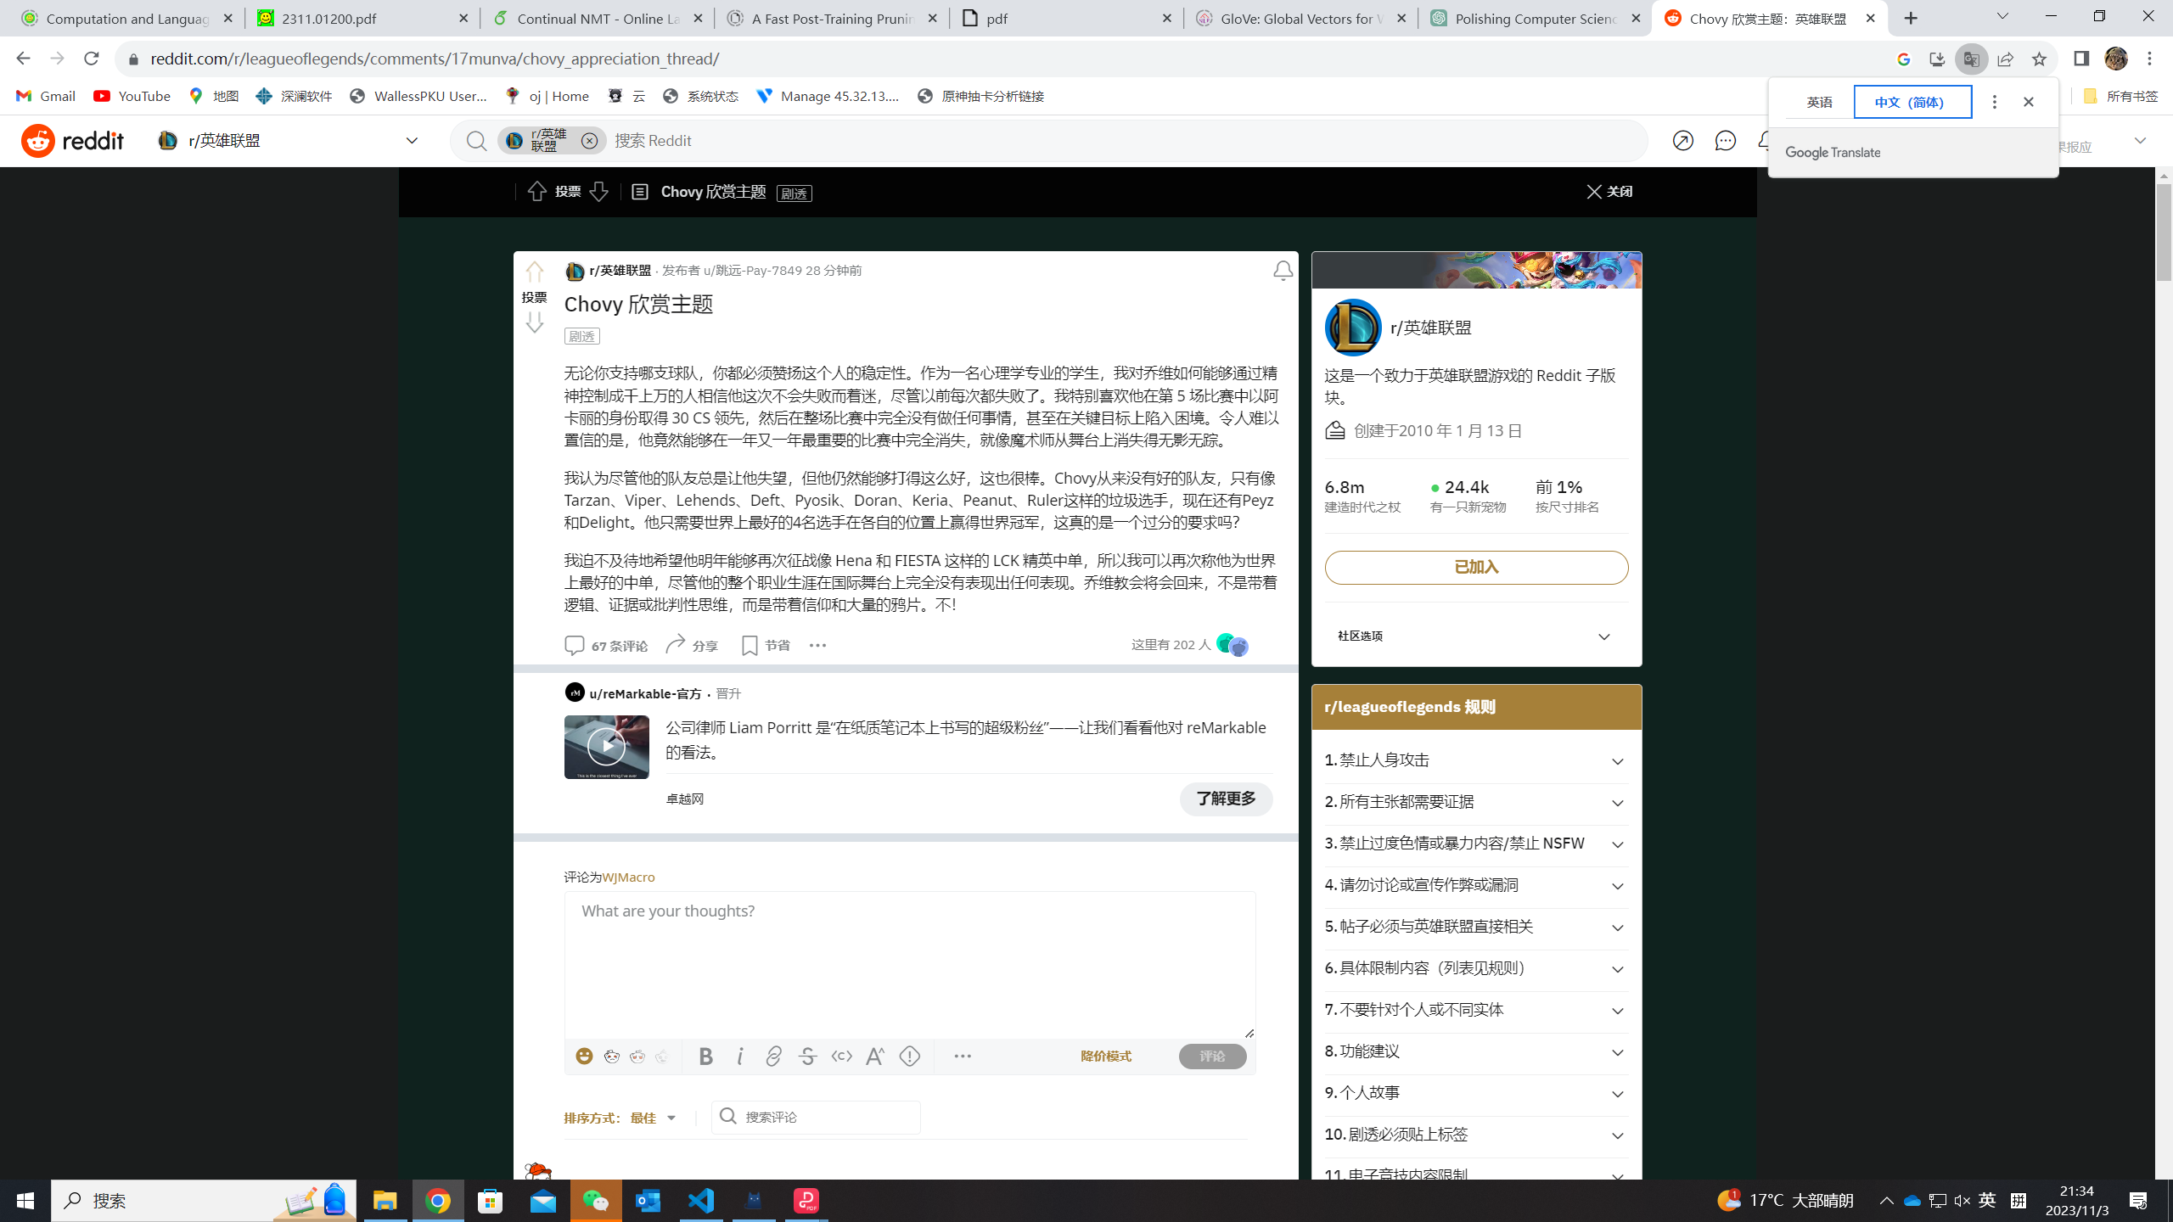Open the emoji picker in comment box
2173x1222 pixels.
point(584,1056)
